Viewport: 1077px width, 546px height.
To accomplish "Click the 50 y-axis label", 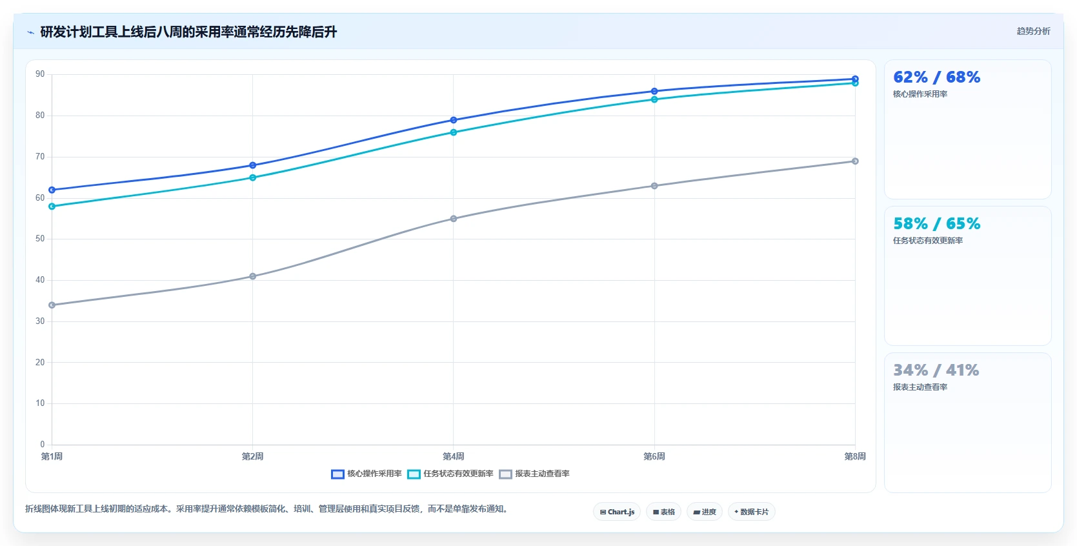I will coord(40,239).
